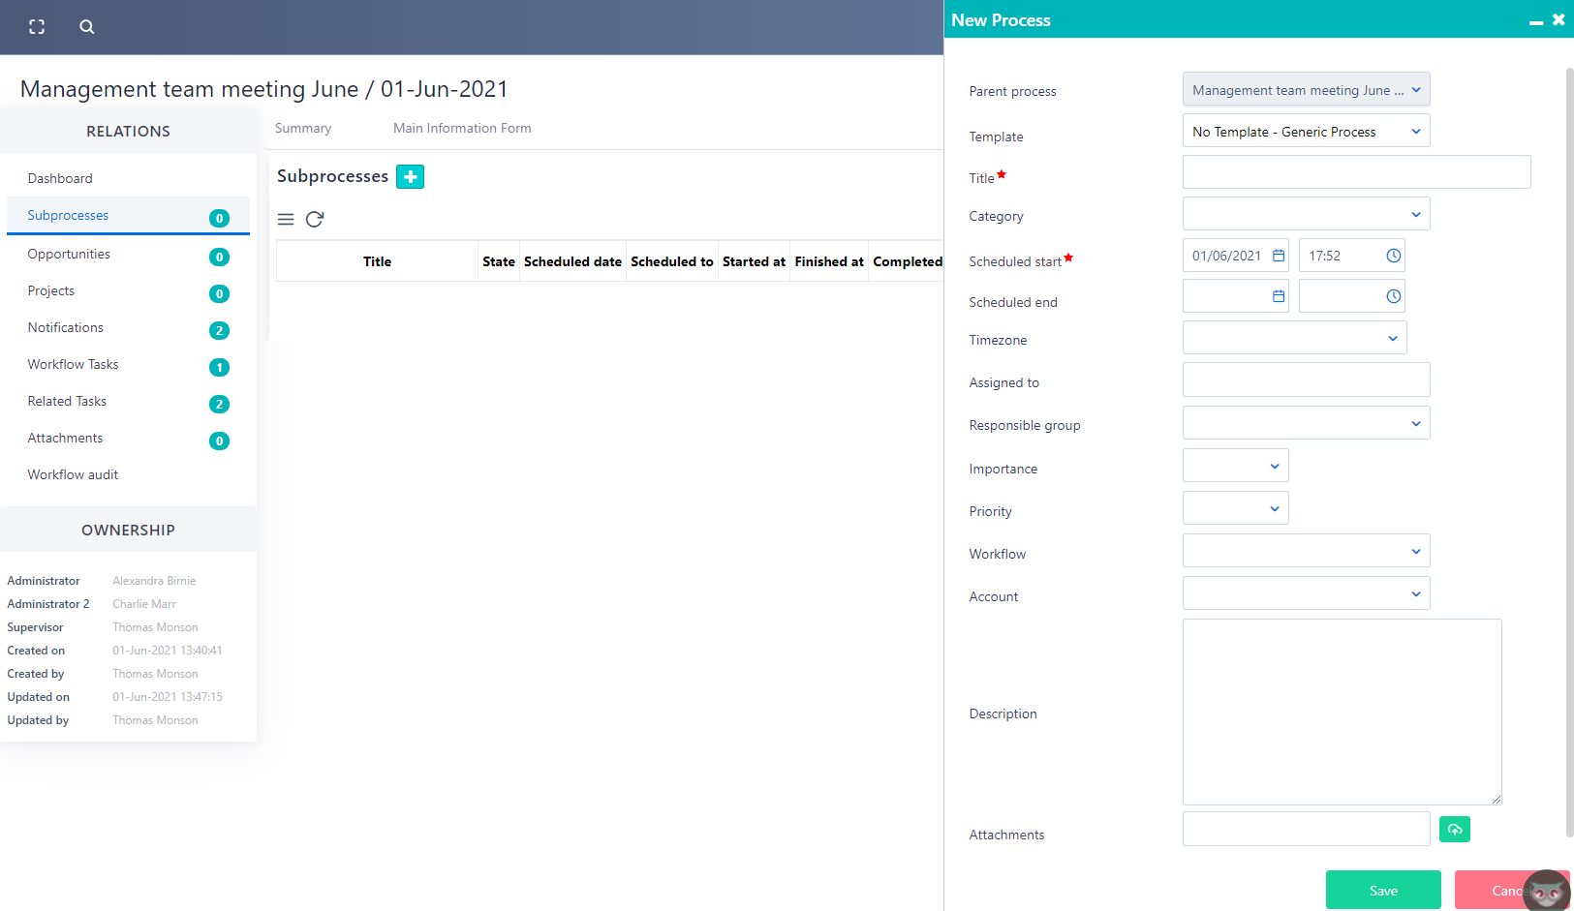Save the new process
Screen dimensions: 1574x911
click(1383, 891)
